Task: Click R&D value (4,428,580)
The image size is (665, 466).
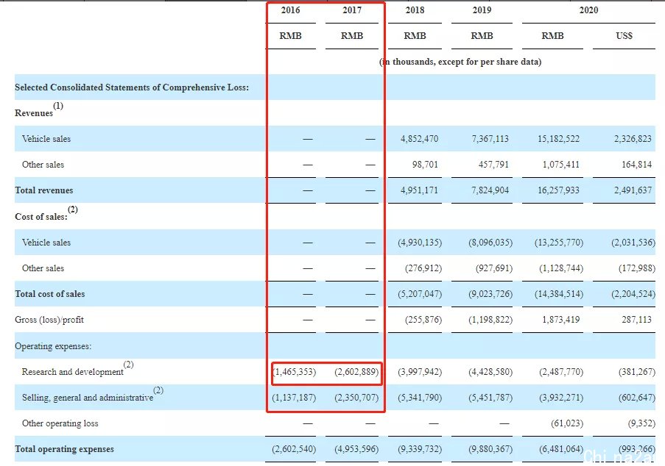Action: click(490, 372)
